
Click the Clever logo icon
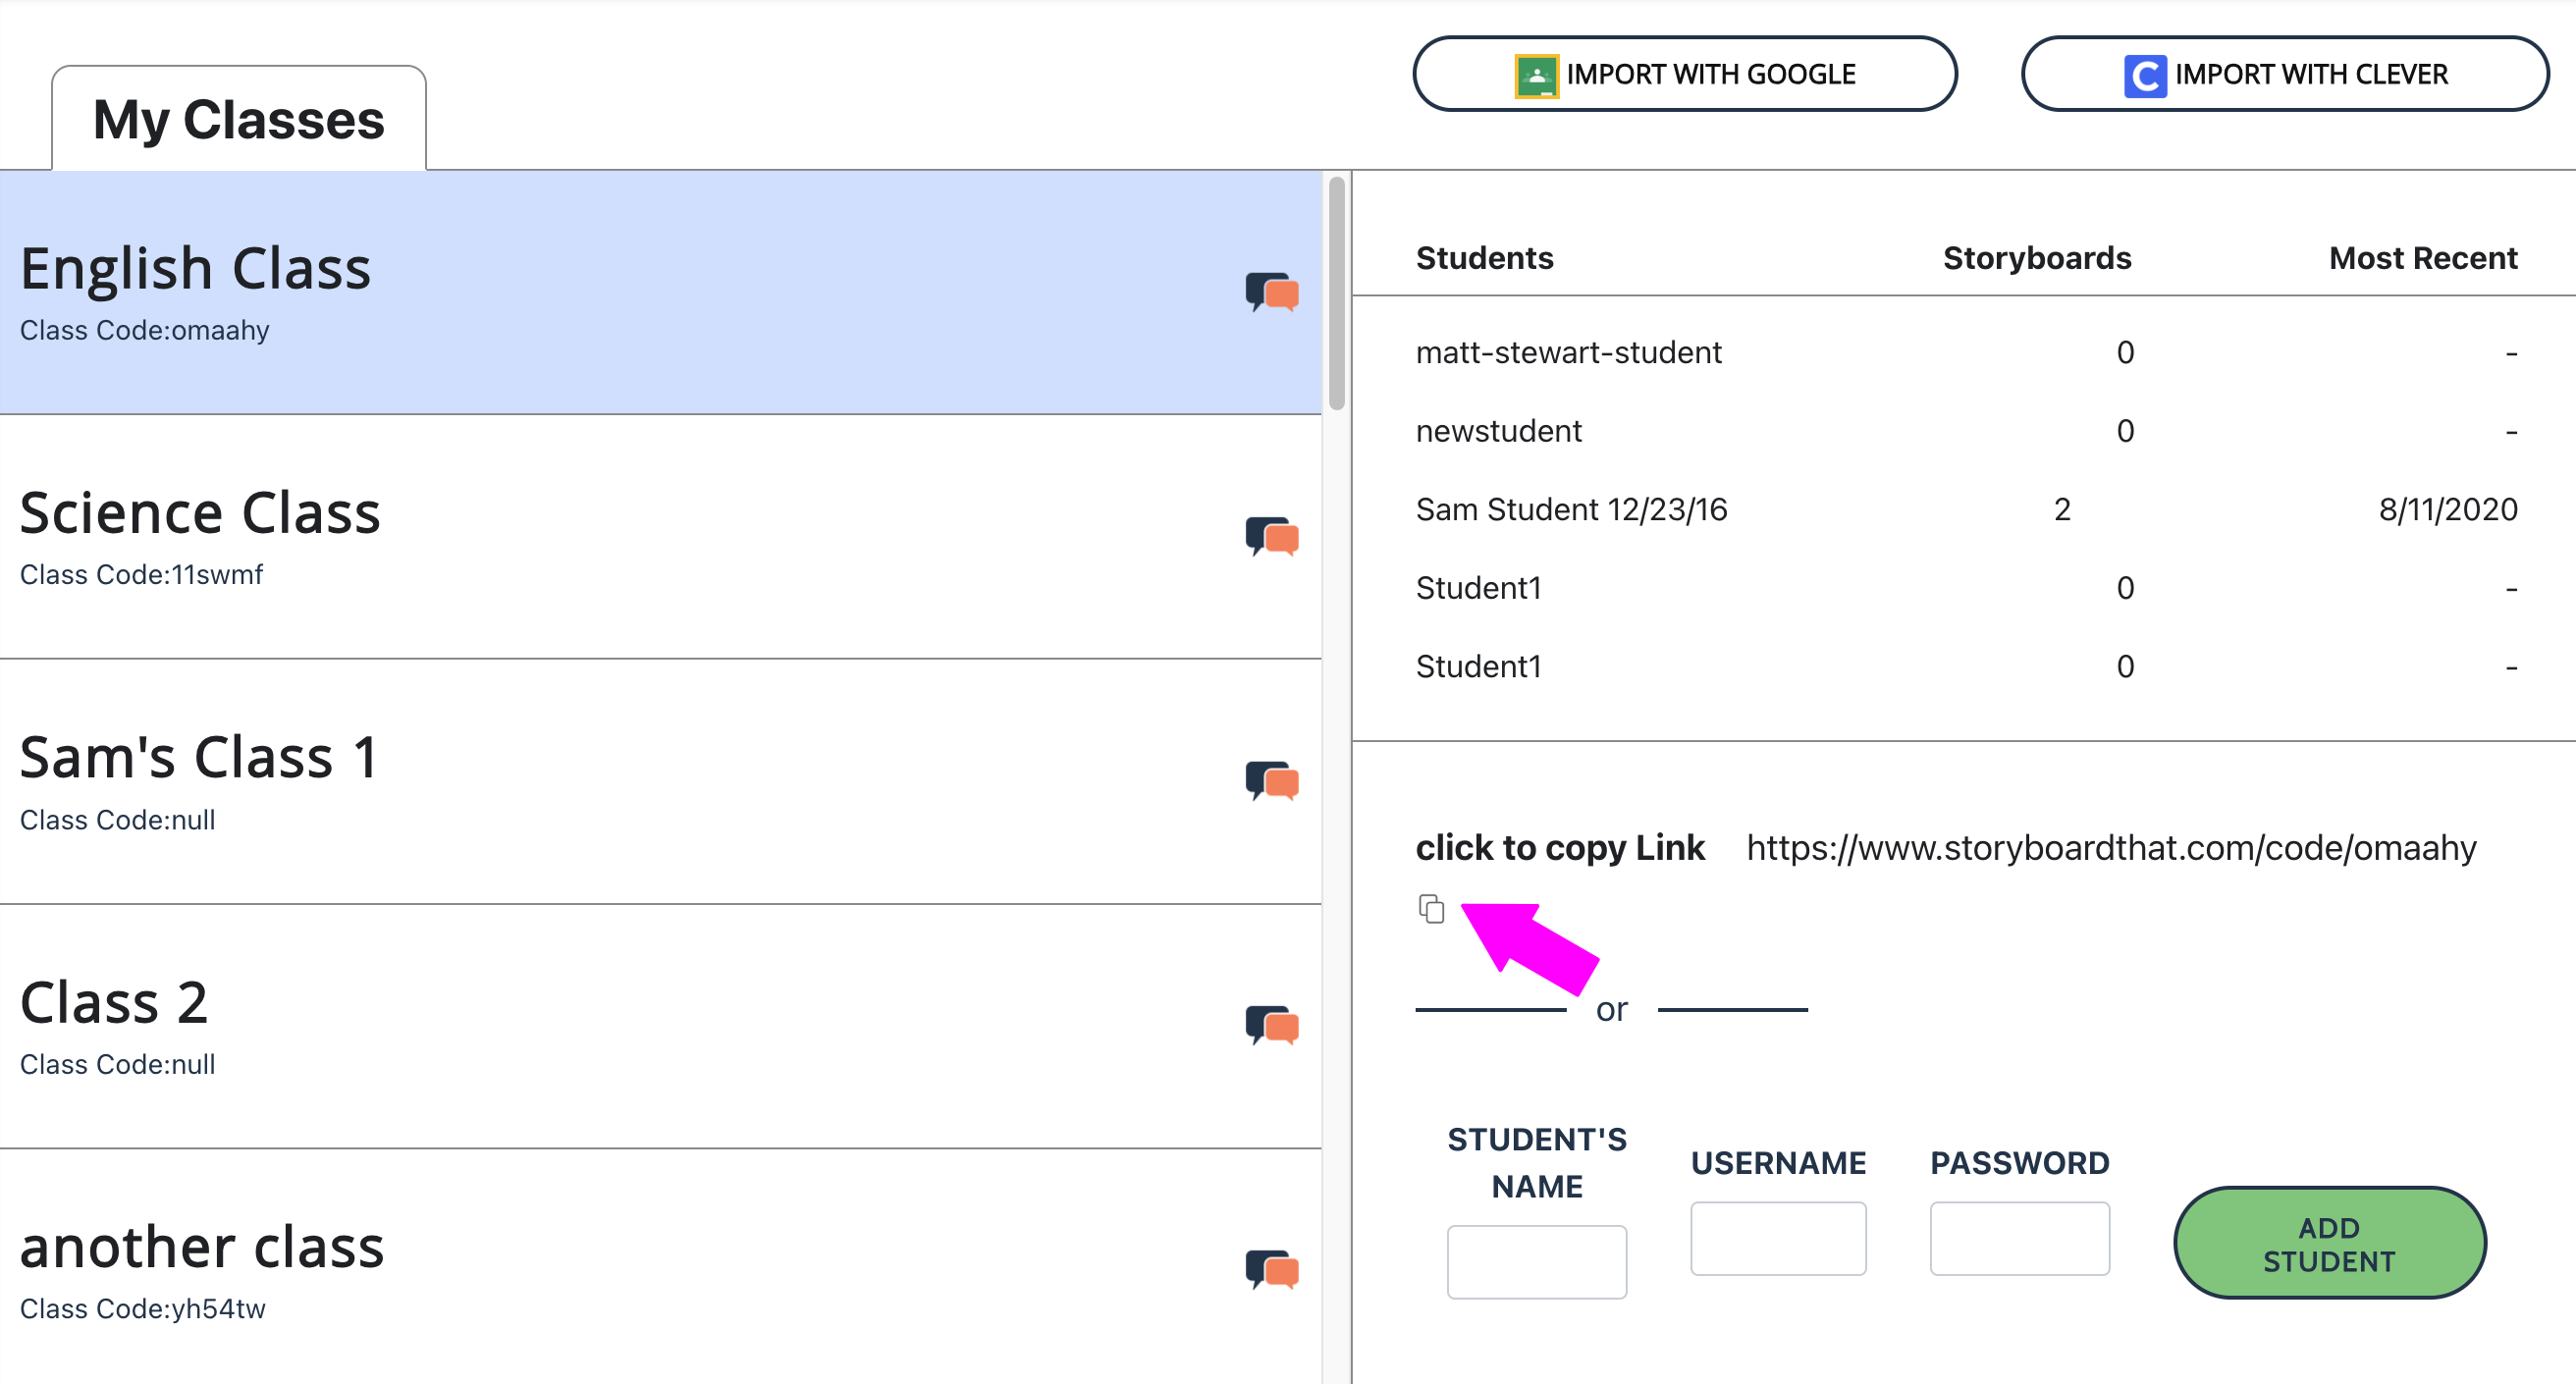(2145, 75)
